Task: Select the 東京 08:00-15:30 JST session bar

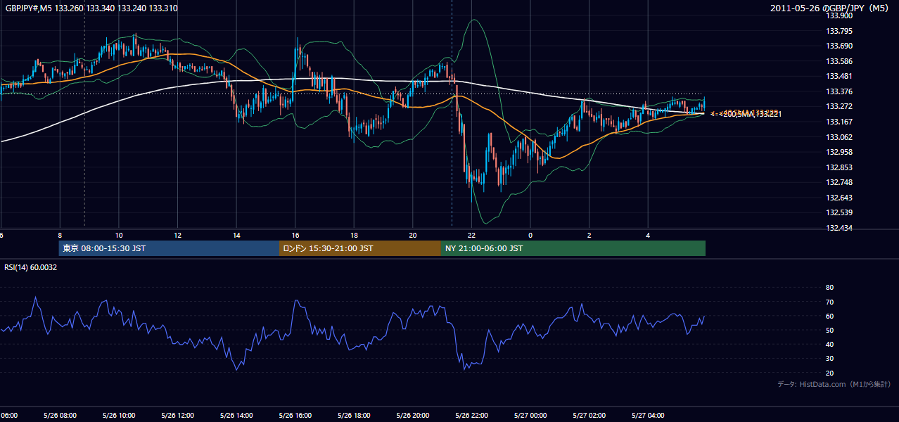Action: 169,248
